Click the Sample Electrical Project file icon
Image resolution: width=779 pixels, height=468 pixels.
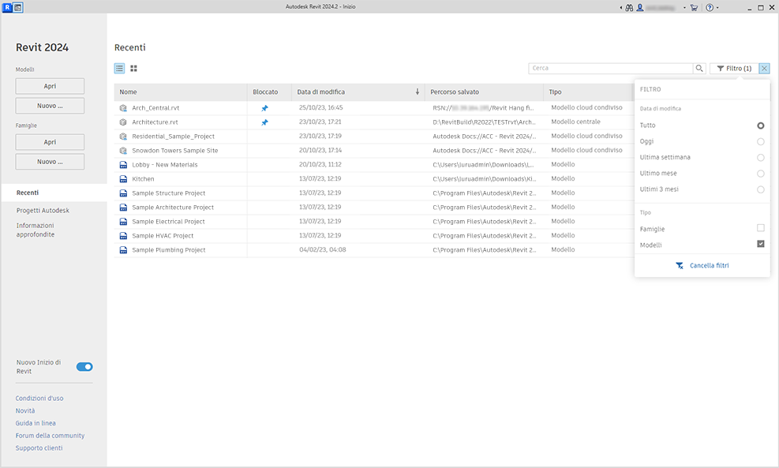(123, 222)
